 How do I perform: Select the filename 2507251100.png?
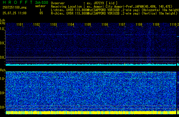point(15,7)
